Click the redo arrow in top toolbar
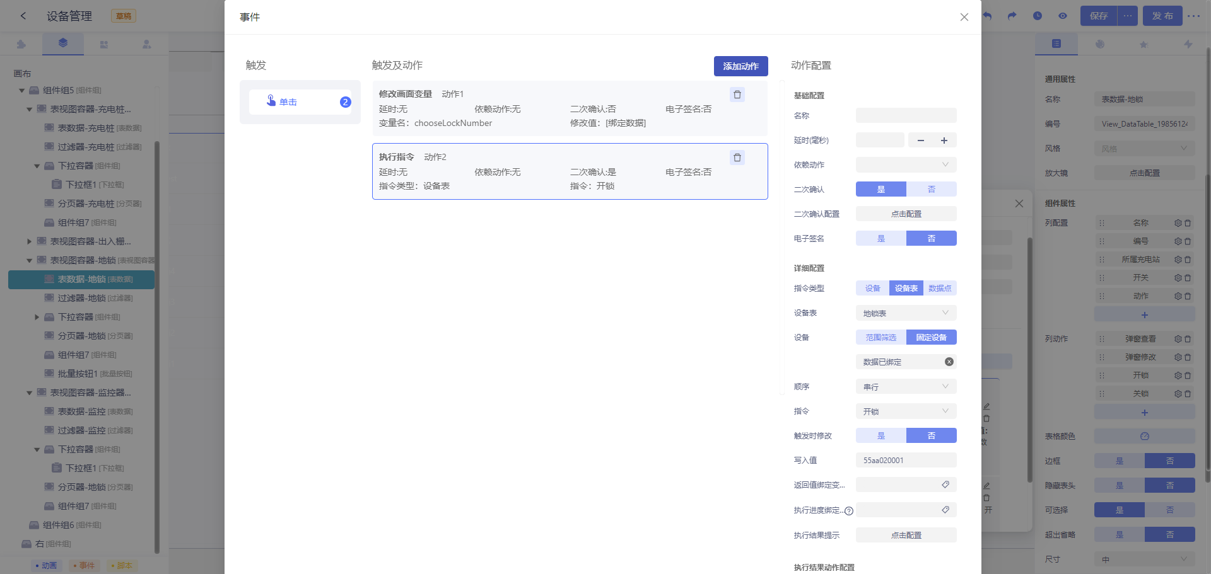Screen dimensions: 1211x574 tap(1012, 16)
